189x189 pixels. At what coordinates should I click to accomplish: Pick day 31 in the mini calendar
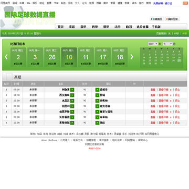tap(162, 64)
